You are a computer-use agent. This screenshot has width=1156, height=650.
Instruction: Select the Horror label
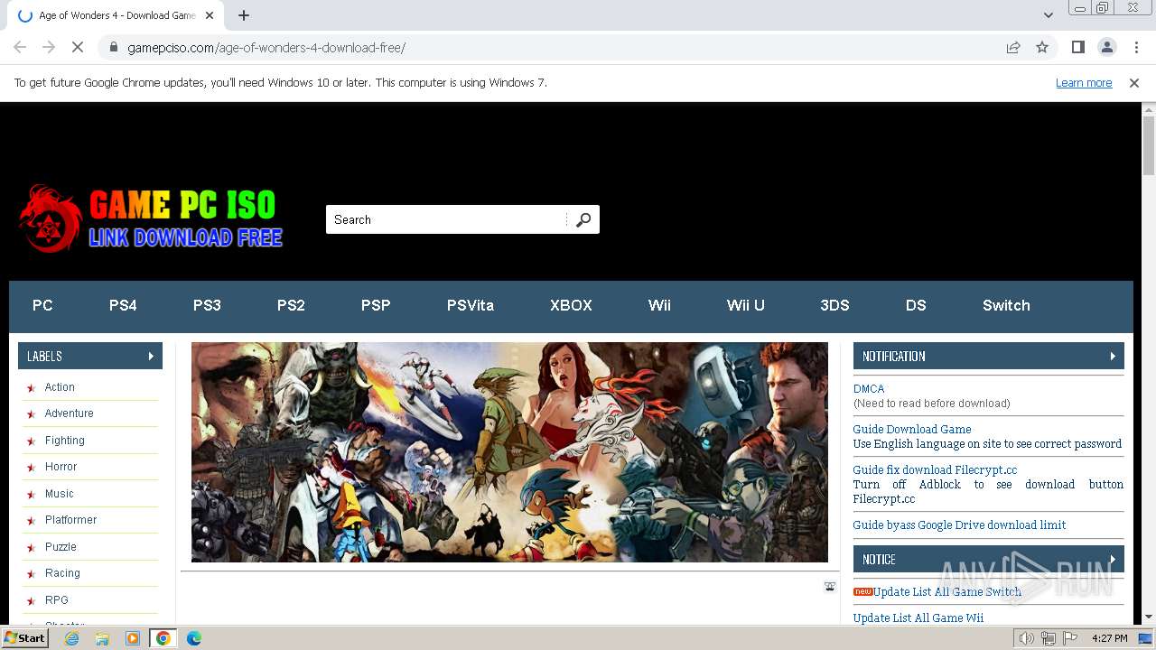[61, 467]
